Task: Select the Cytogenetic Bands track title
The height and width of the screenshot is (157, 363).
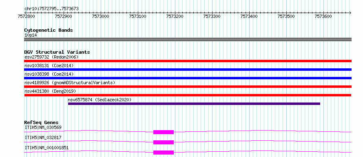Action: coord(49,30)
